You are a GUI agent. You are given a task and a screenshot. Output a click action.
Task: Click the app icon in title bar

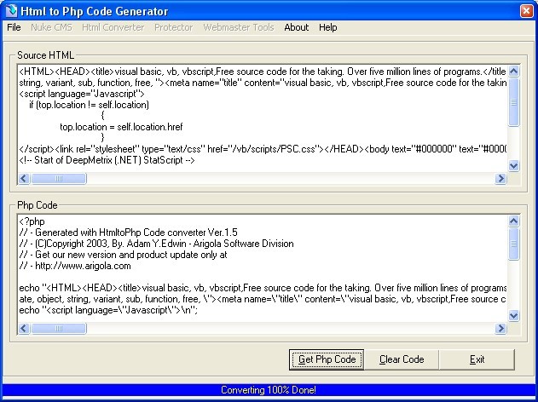coord(10,11)
